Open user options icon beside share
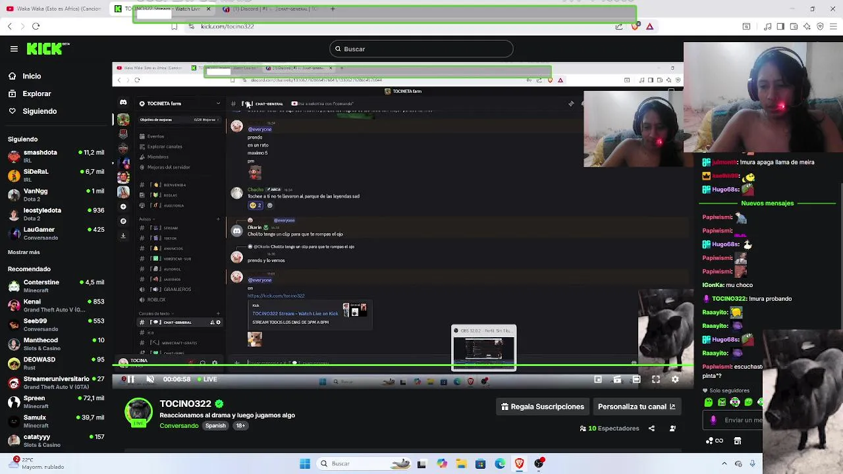Image resolution: width=843 pixels, height=474 pixels. [x=672, y=429]
